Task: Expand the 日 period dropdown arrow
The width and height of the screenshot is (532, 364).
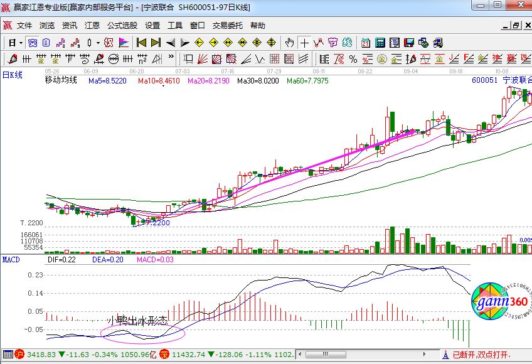Action: pos(20,43)
